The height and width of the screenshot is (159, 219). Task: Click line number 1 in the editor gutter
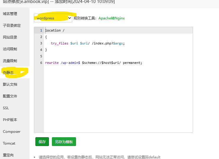(x=41, y=30)
